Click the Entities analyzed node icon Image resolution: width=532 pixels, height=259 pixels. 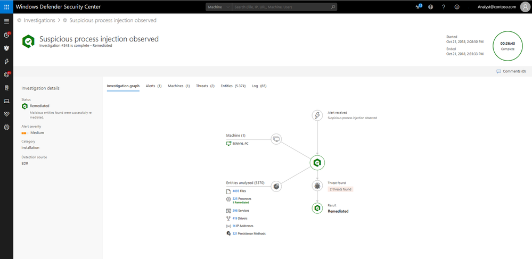276,186
